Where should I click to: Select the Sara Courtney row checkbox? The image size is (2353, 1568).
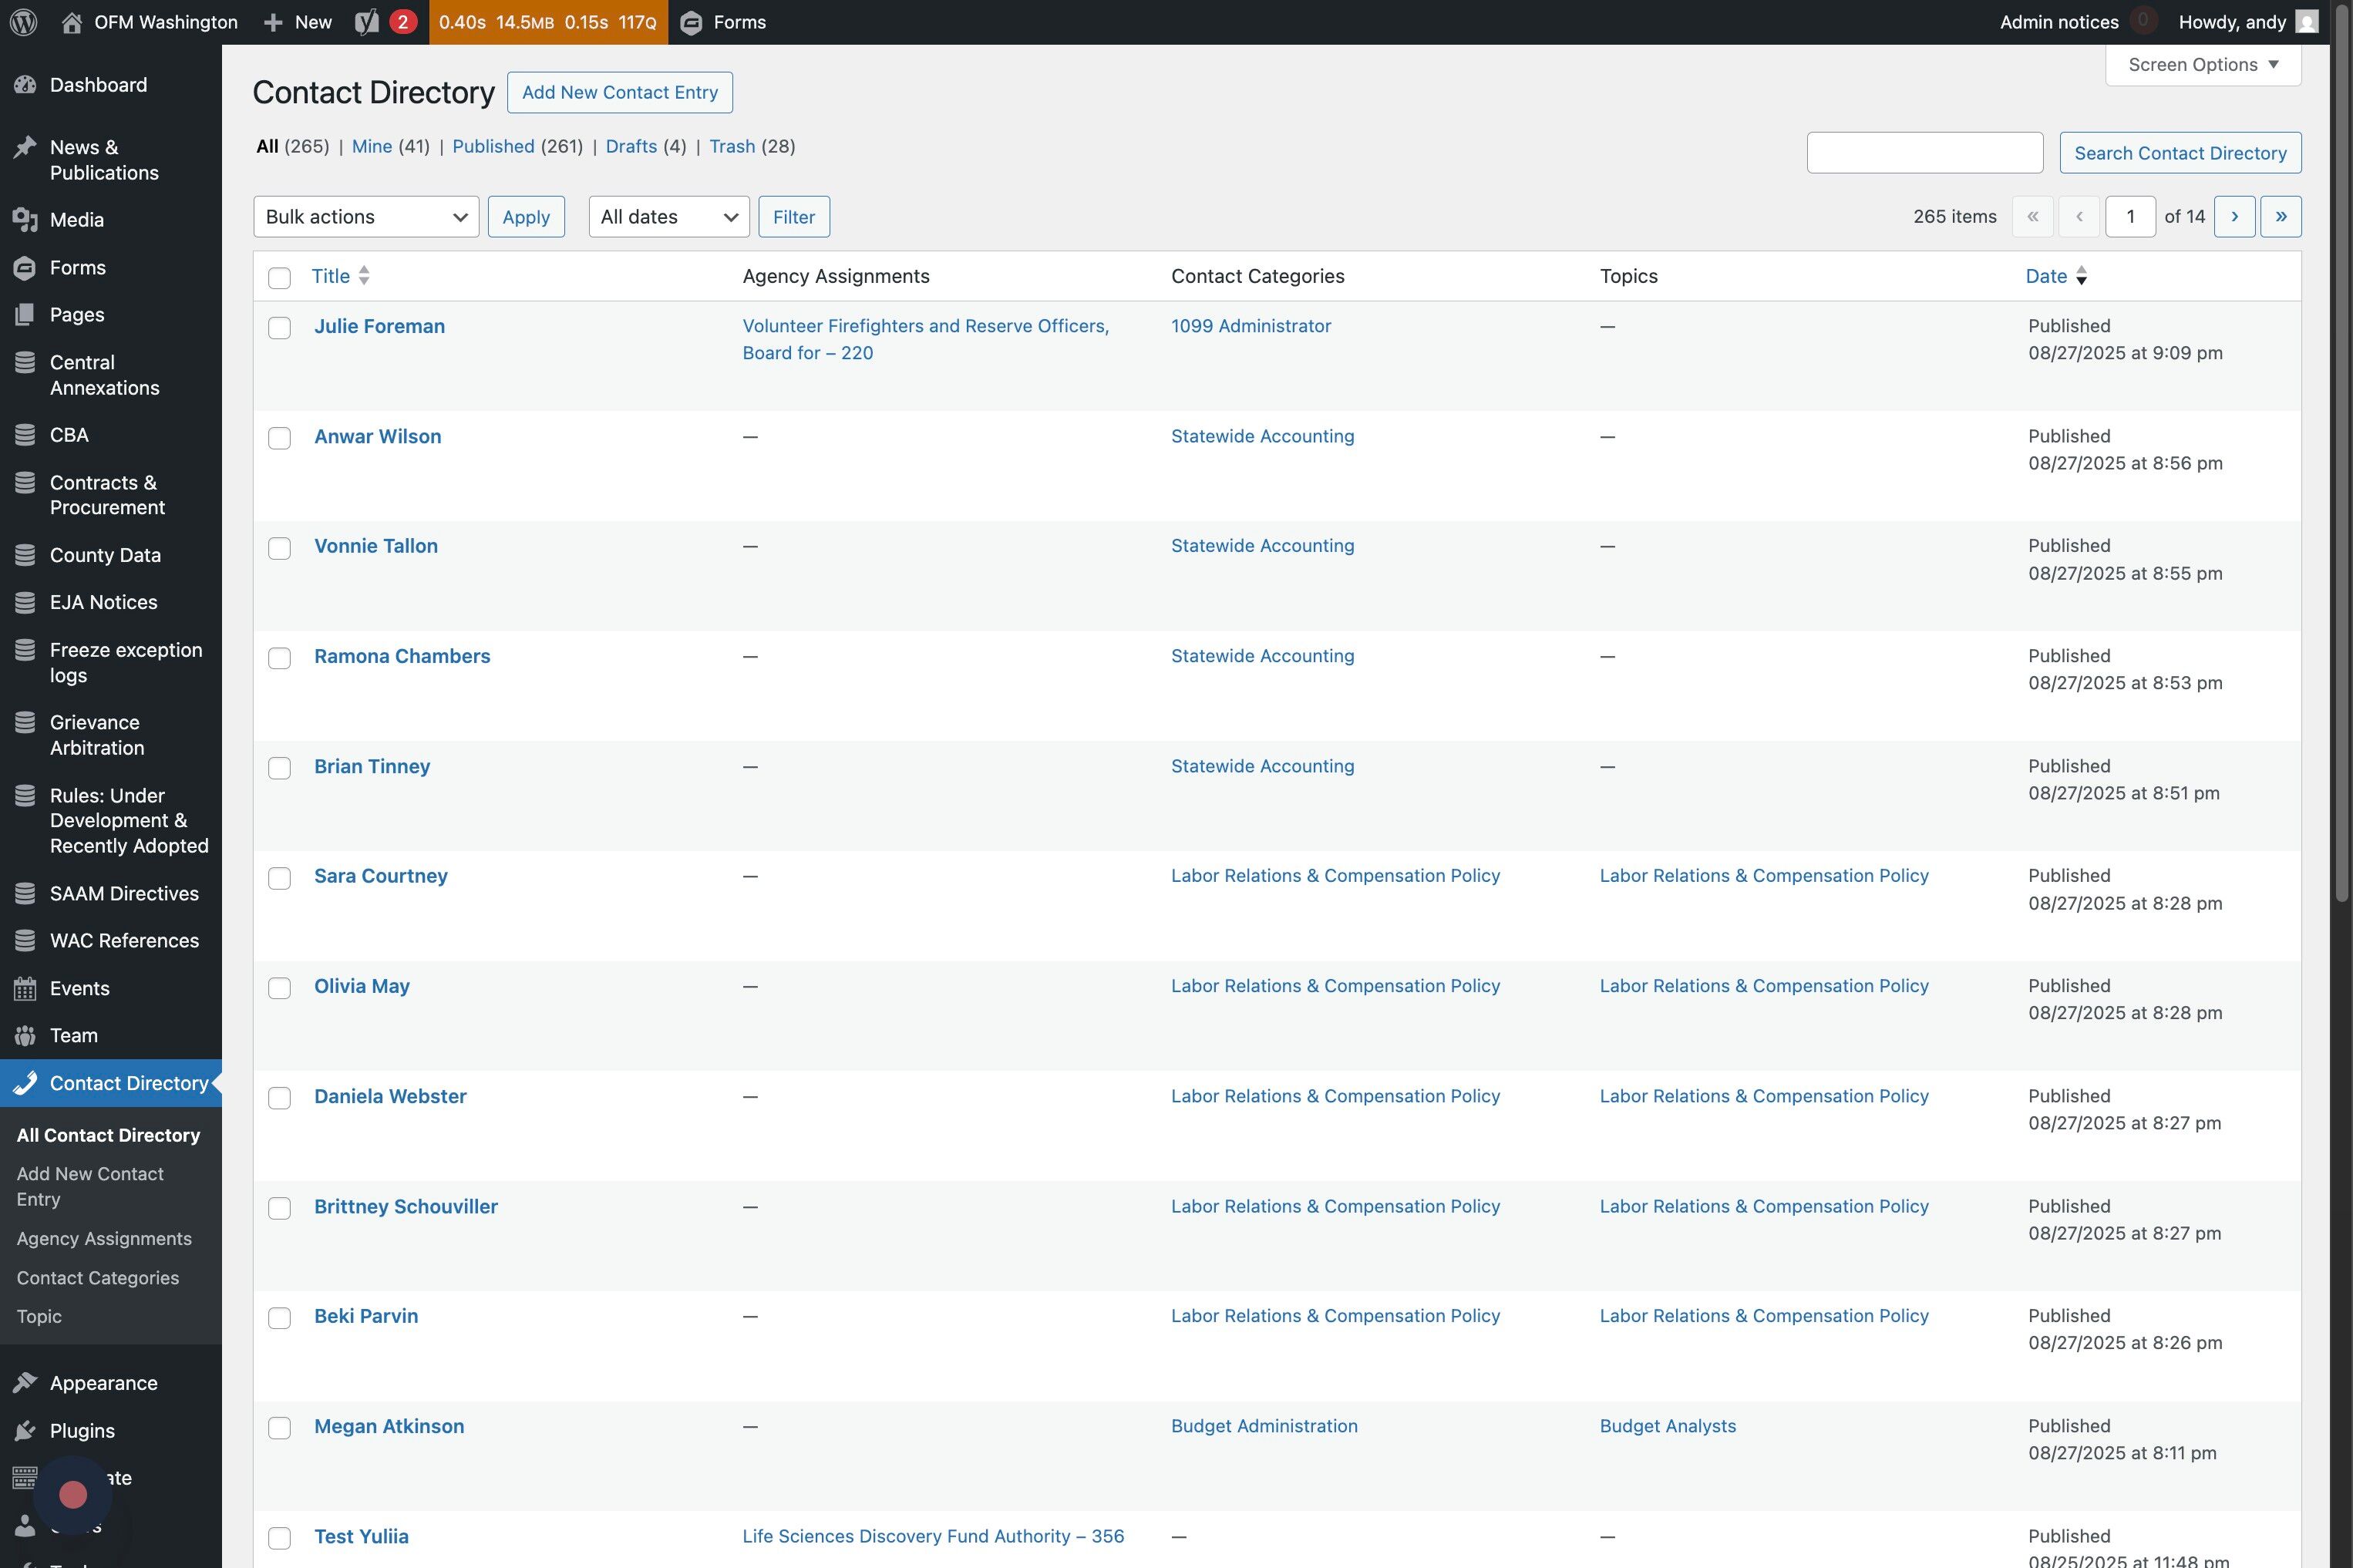coord(279,878)
